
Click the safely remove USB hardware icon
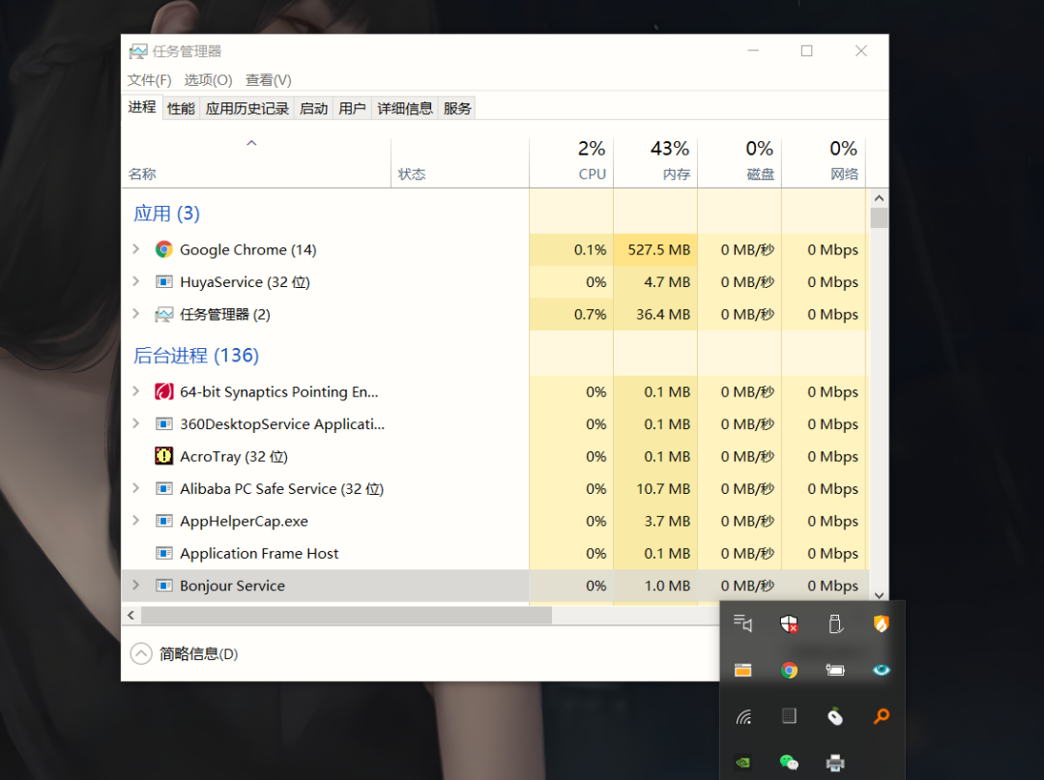835,624
